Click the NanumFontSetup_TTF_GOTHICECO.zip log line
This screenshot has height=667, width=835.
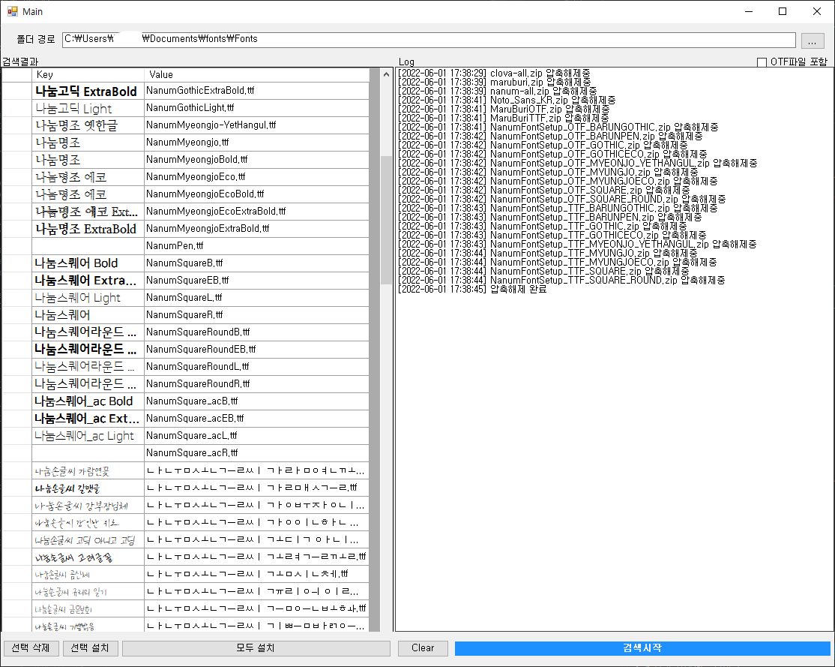(552, 235)
